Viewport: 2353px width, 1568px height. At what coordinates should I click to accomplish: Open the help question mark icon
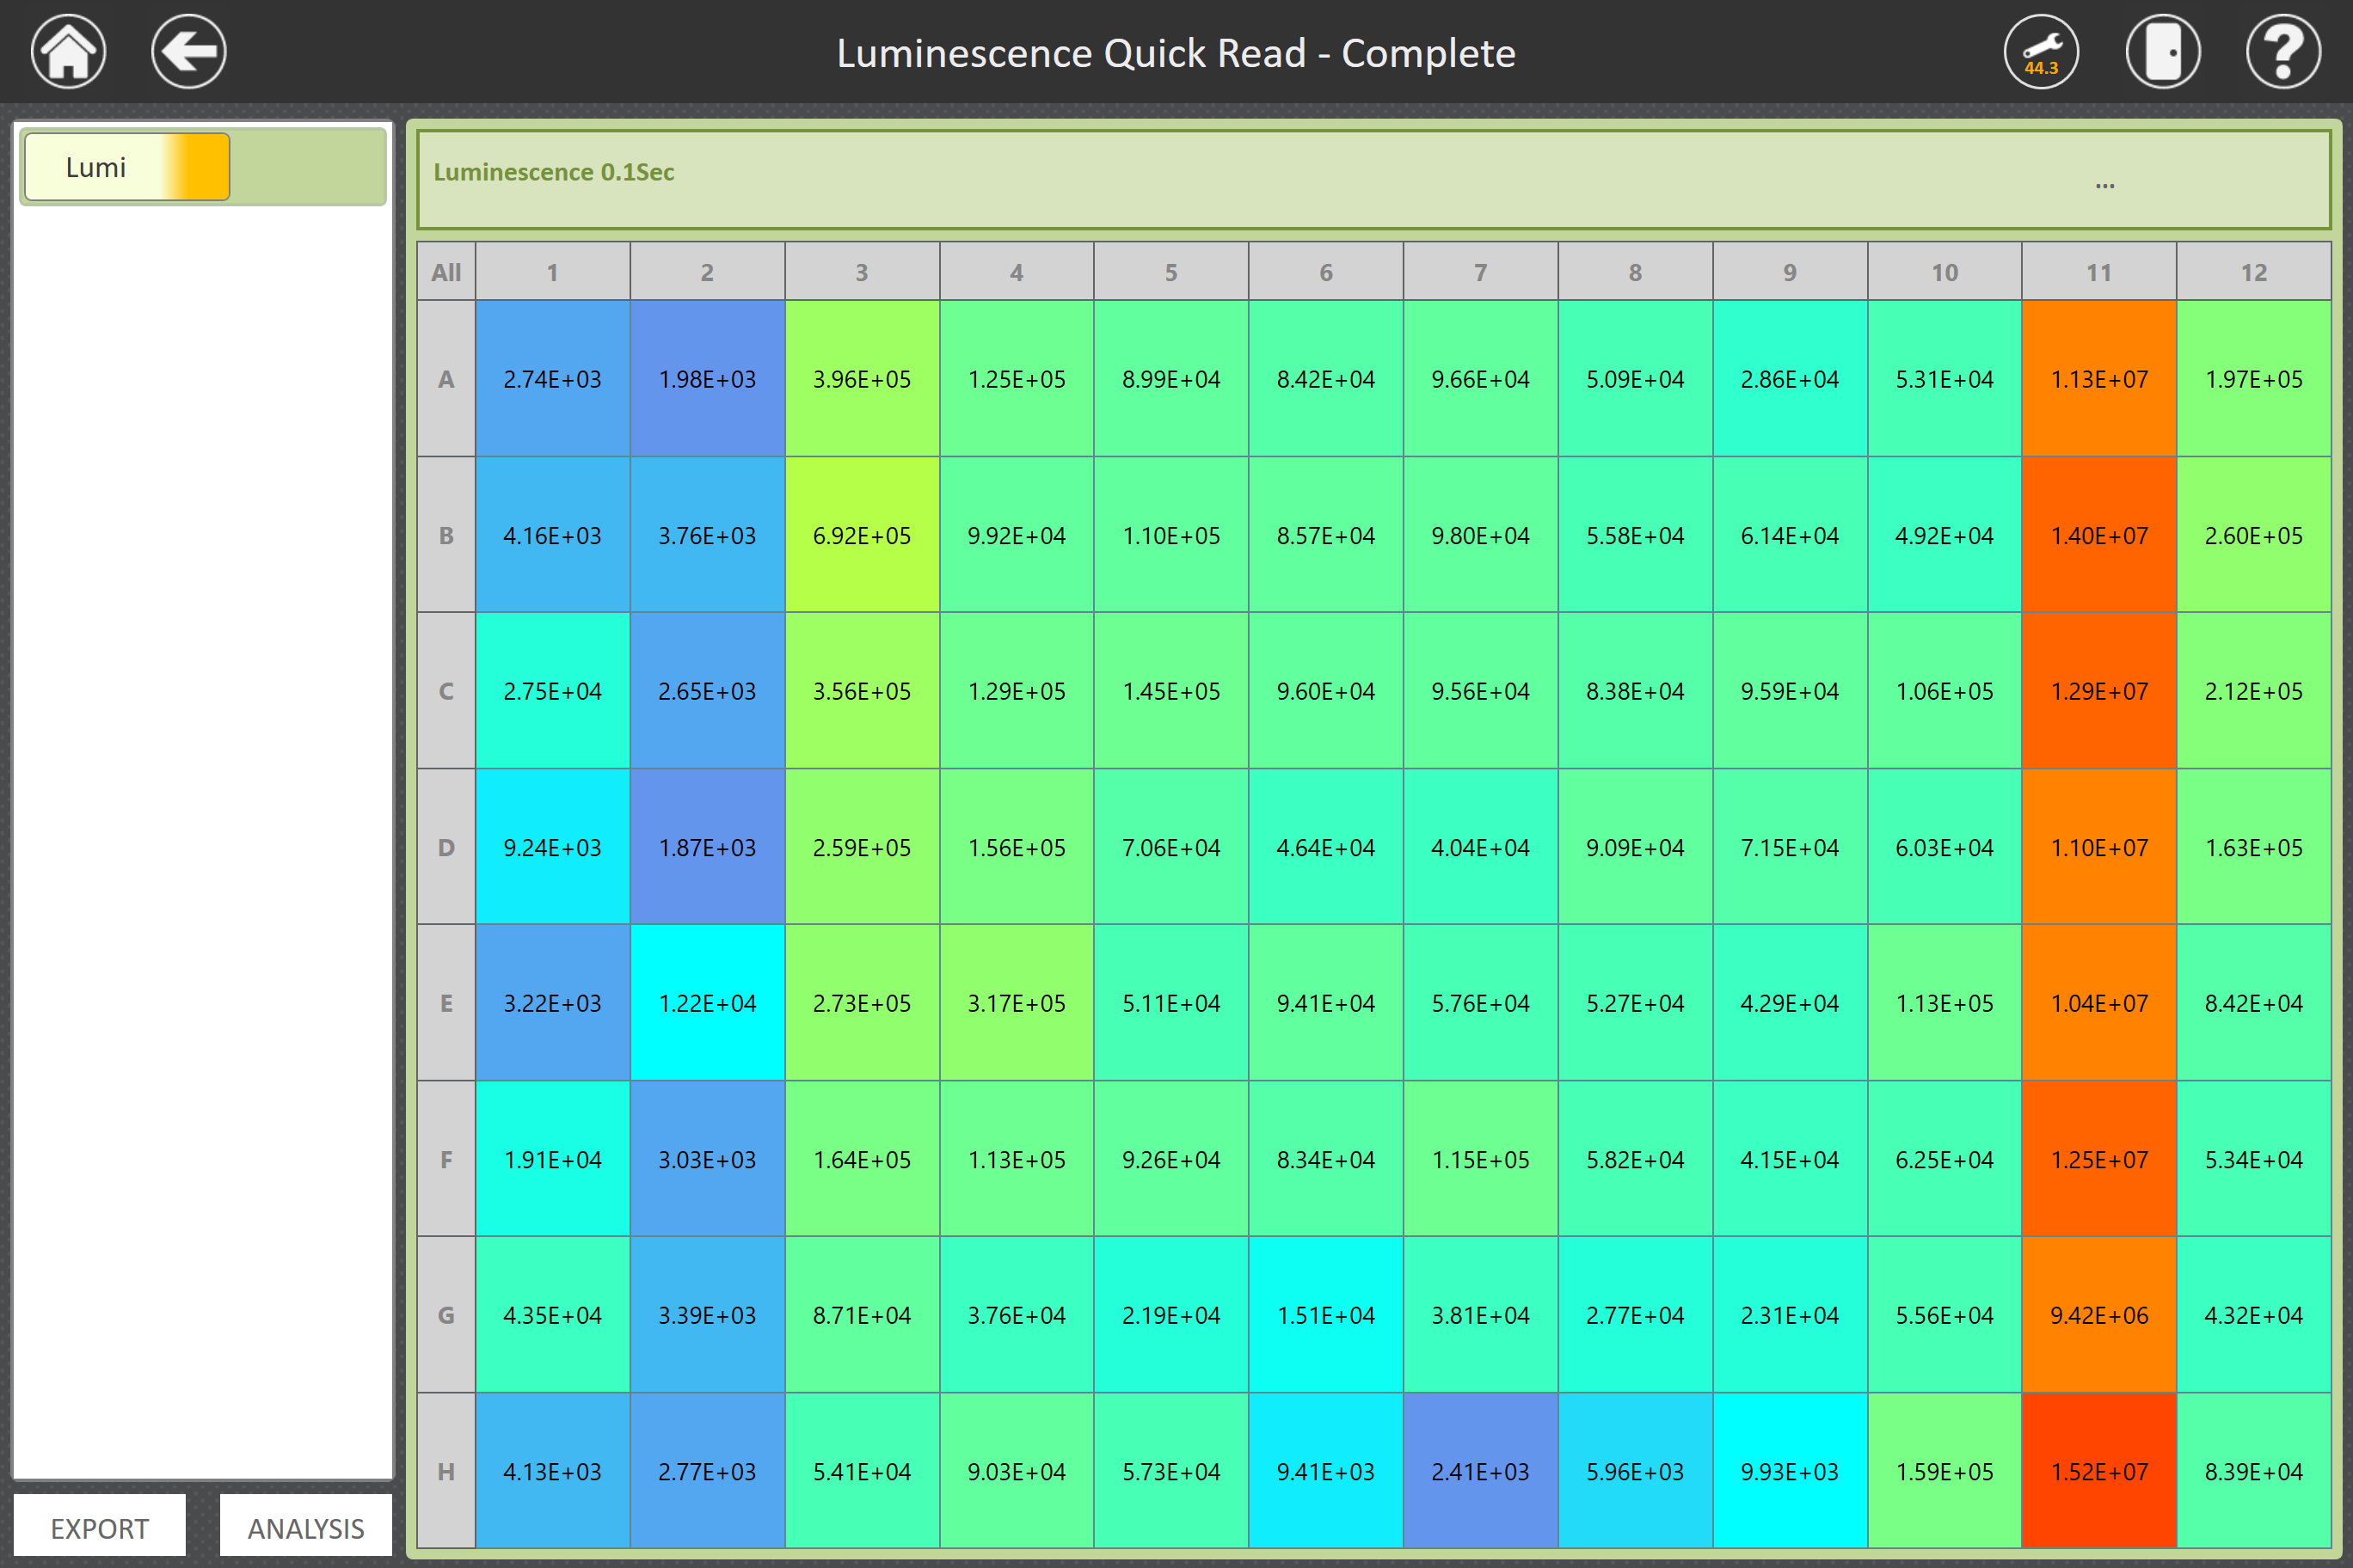point(2283,52)
